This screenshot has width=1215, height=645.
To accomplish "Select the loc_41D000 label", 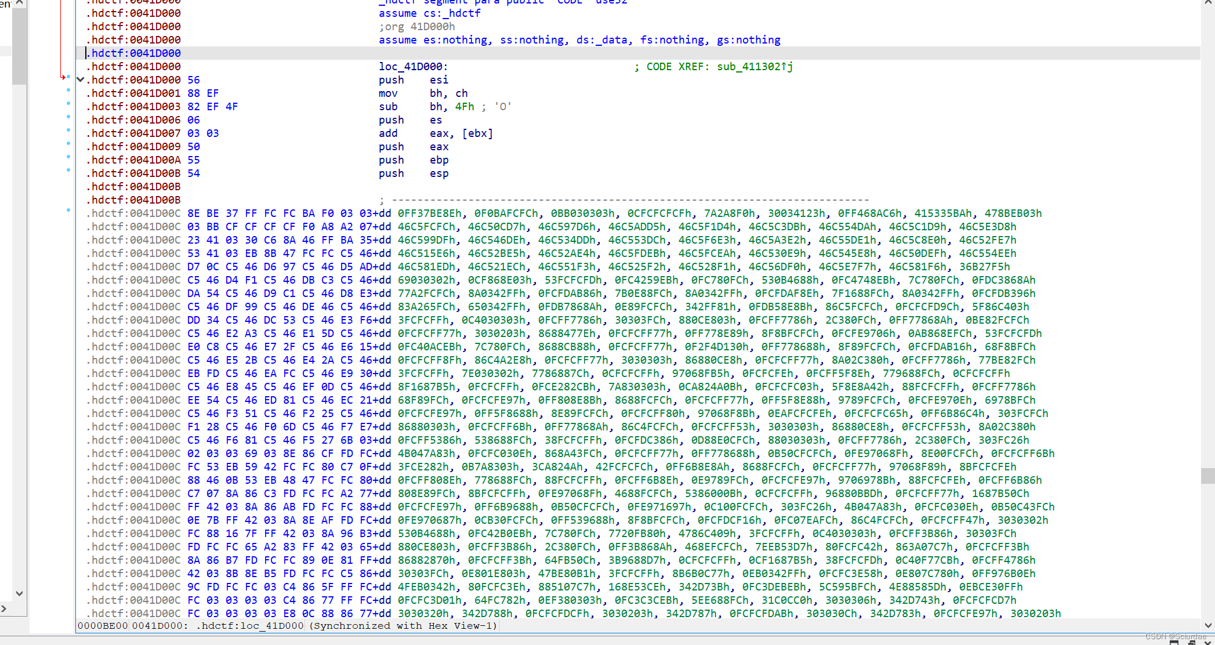I will [413, 67].
